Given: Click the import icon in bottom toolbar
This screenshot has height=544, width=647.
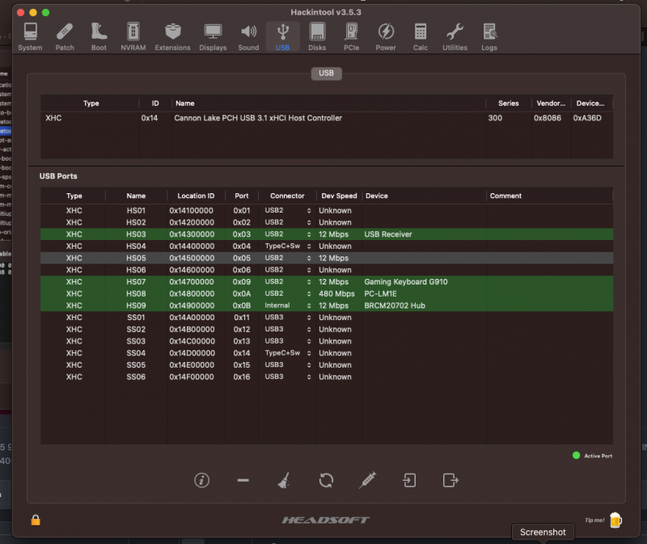Looking at the screenshot, I should (x=409, y=480).
